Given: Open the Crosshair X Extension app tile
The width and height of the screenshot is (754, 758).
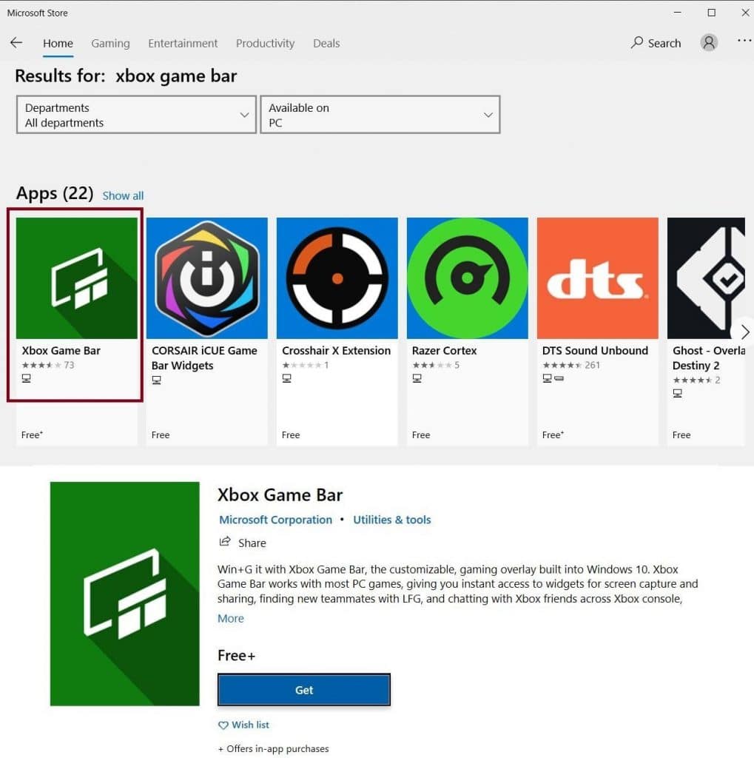Looking at the screenshot, I should pos(337,278).
